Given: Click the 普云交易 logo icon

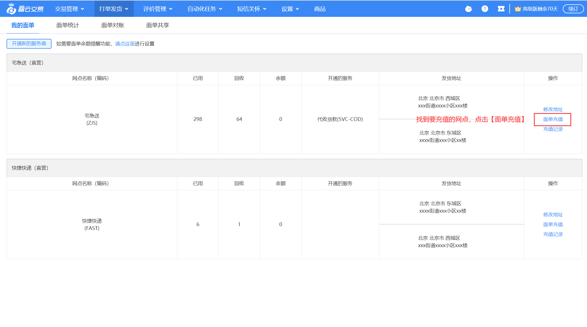Looking at the screenshot, I should (11, 9).
